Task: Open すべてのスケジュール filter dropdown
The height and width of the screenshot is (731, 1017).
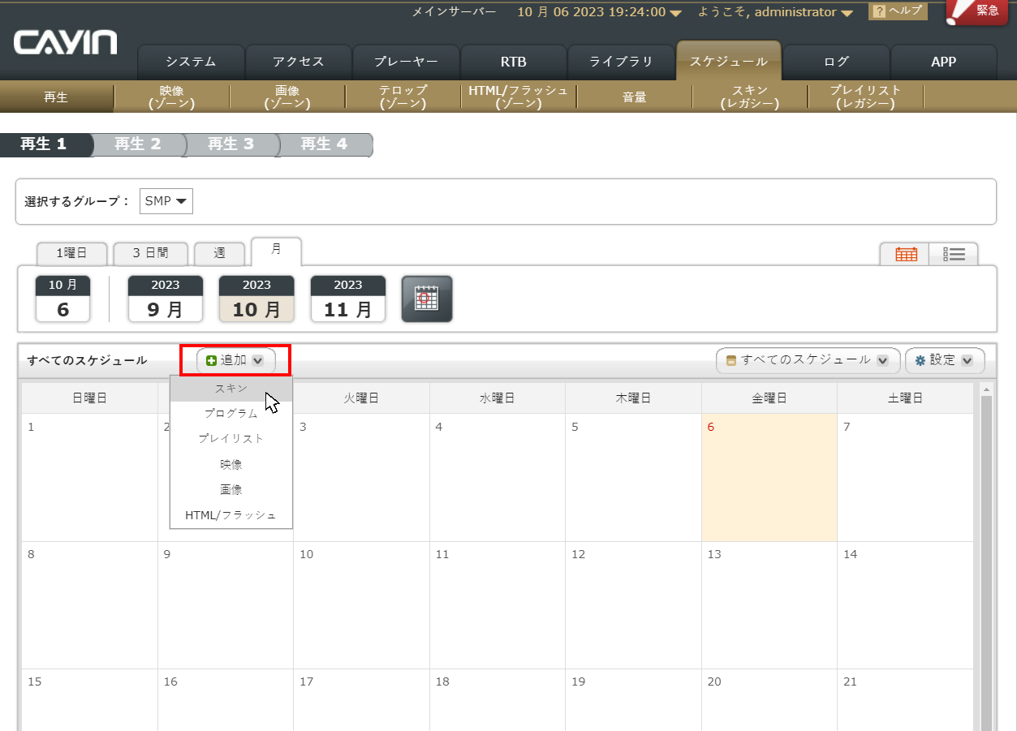Action: click(x=808, y=360)
